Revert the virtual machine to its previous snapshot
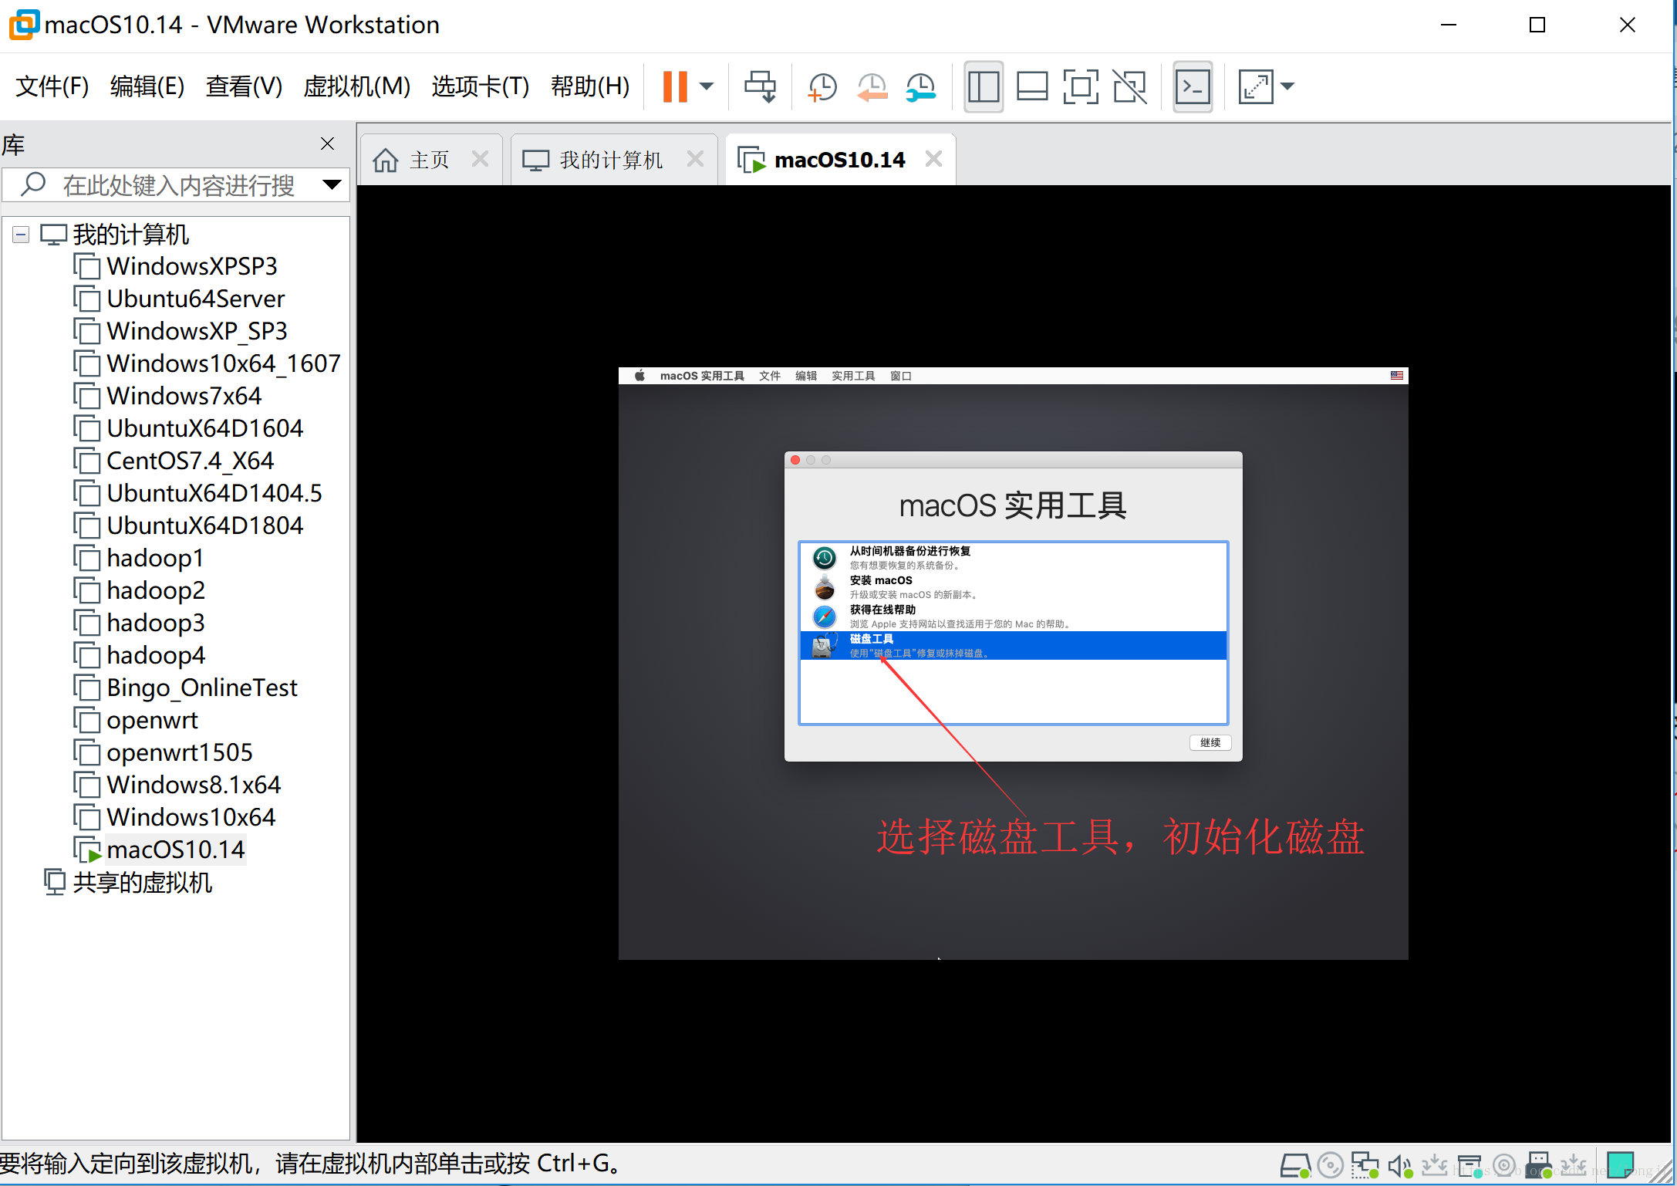 (x=872, y=86)
